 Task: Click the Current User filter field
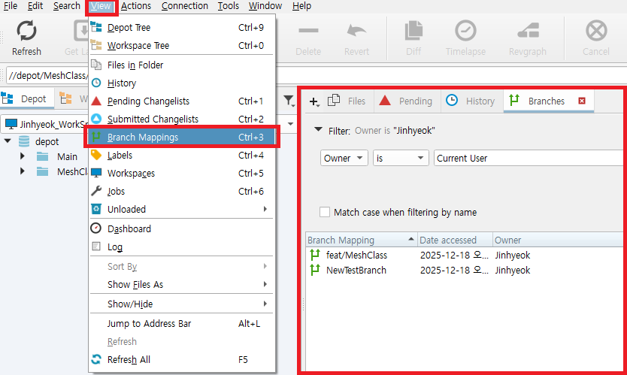[528, 158]
